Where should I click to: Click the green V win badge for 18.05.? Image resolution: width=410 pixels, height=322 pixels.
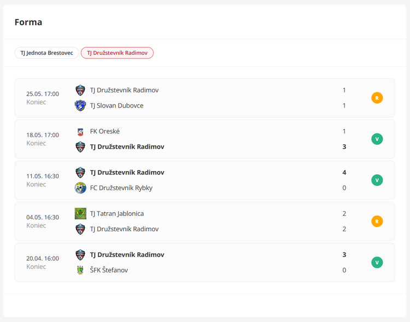pyautogui.click(x=377, y=139)
